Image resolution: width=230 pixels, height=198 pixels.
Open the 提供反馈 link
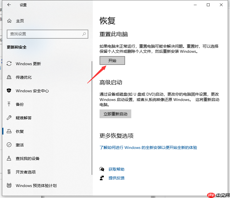[x=117, y=178]
